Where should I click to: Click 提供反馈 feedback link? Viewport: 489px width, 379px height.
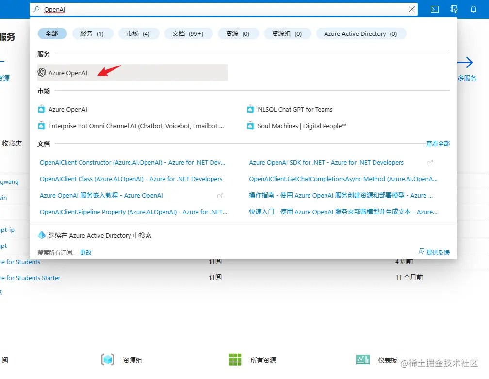[438, 253]
